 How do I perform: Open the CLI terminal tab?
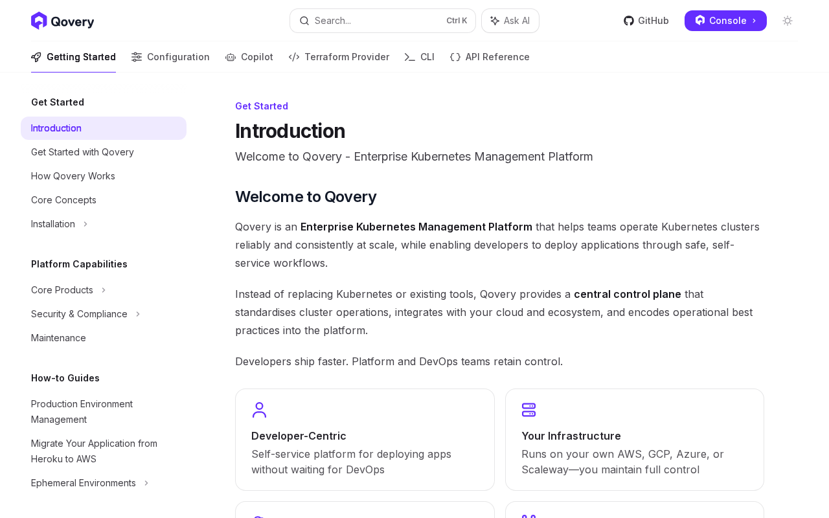click(419, 57)
